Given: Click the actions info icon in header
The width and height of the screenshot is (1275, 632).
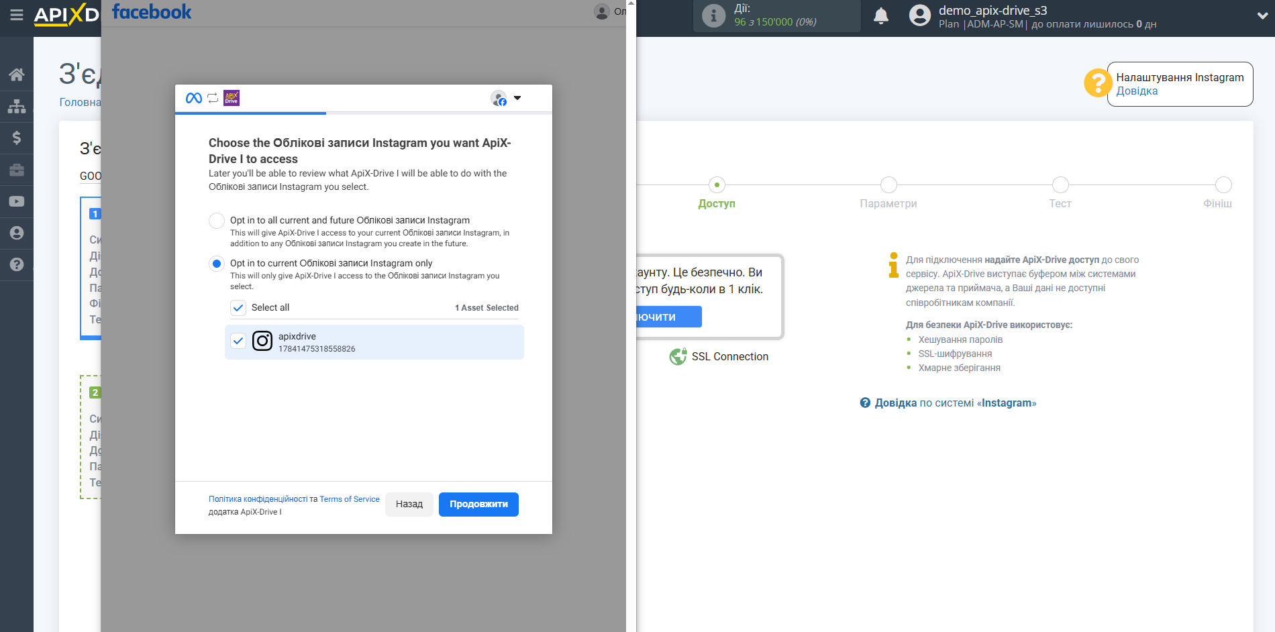Looking at the screenshot, I should click(713, 15).
